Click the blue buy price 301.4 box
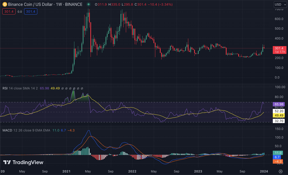Image resolution: width=288 pixels, height=175 pixels. 31,11
